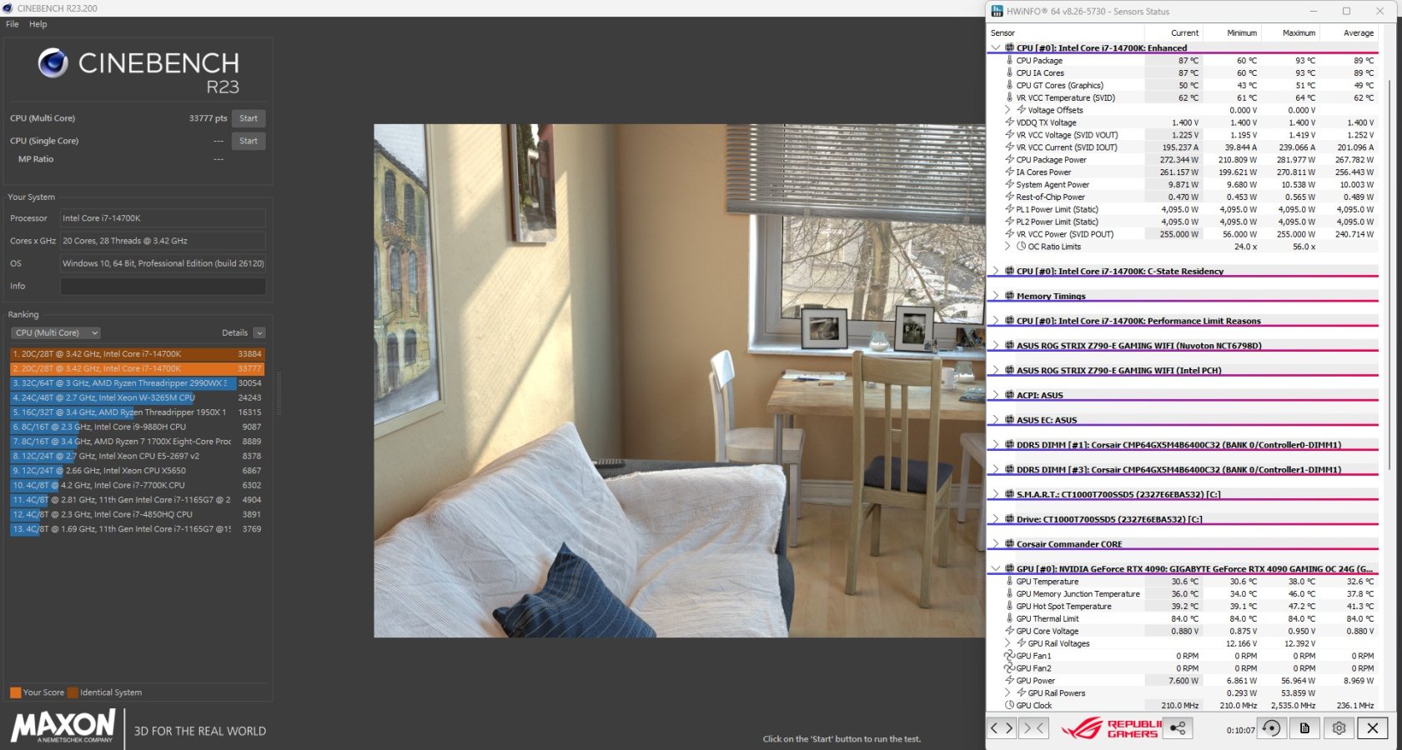Image resolution: width=1402 pixels, height=750 pixels.
Task: Open HWiNFO sensor settings gear
Action: tap(1339, 728)
